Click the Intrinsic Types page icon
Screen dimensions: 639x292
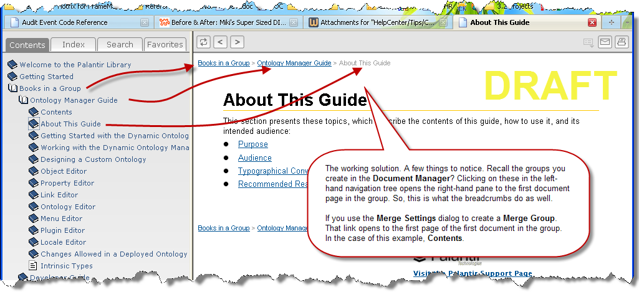click(x=34, y=266)
